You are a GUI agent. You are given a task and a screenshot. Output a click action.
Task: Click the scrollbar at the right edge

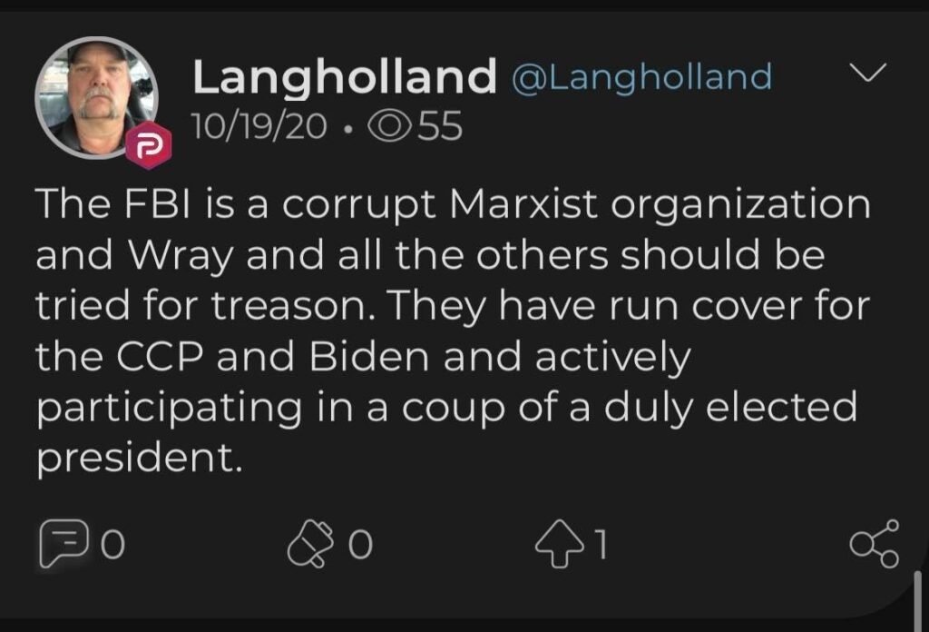tap(918, 599)
